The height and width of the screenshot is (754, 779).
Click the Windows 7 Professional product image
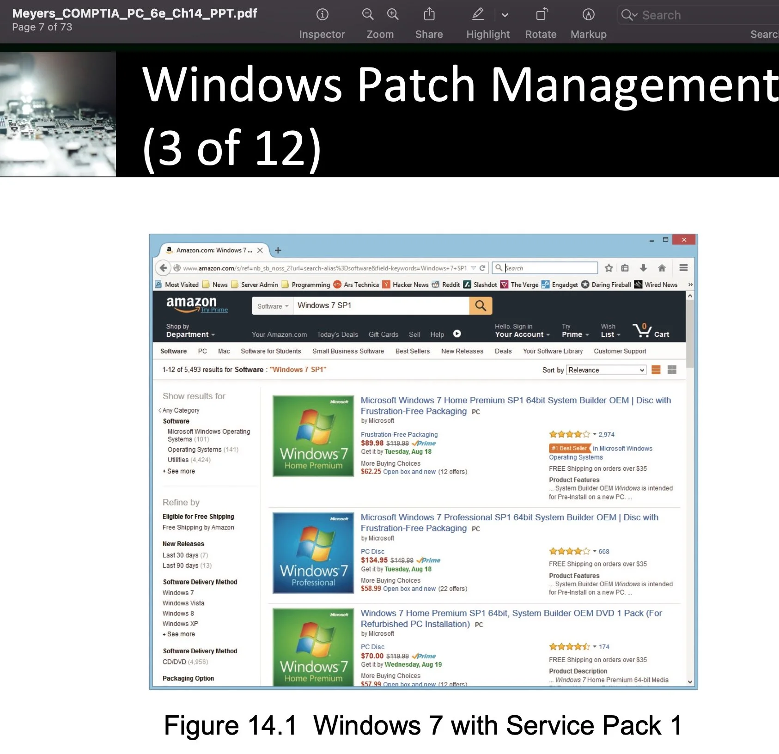pyautogui.click(x=313, y=553)
